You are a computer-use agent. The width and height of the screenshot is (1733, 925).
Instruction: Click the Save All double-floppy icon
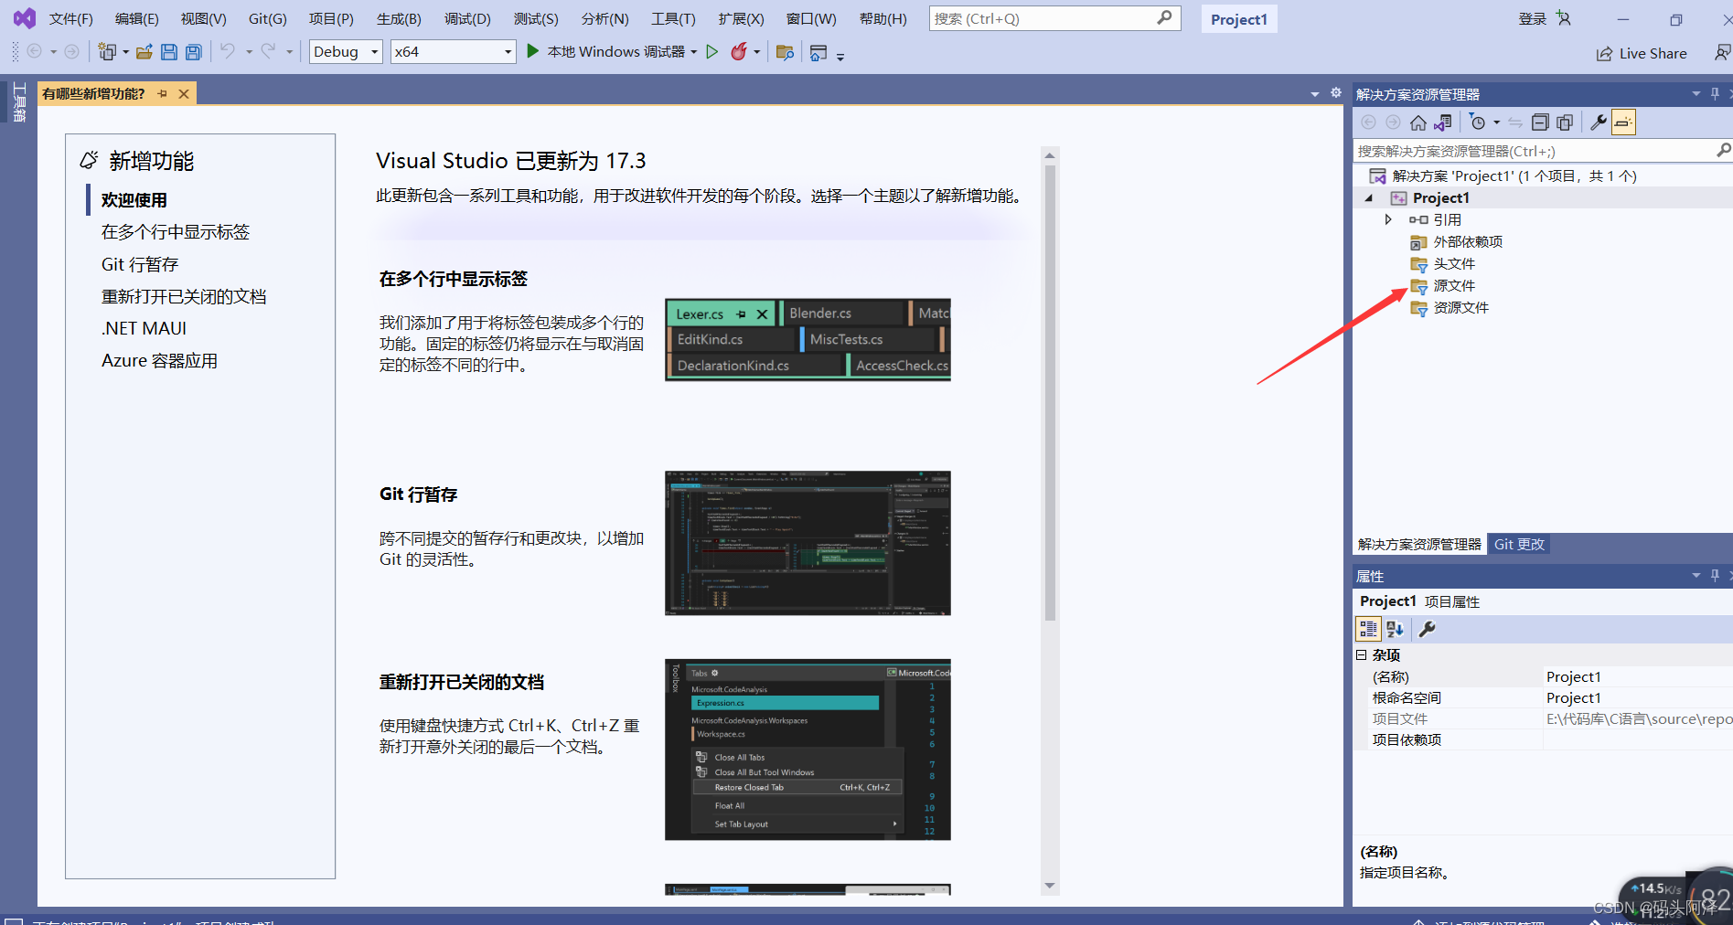tap(194, 52)
